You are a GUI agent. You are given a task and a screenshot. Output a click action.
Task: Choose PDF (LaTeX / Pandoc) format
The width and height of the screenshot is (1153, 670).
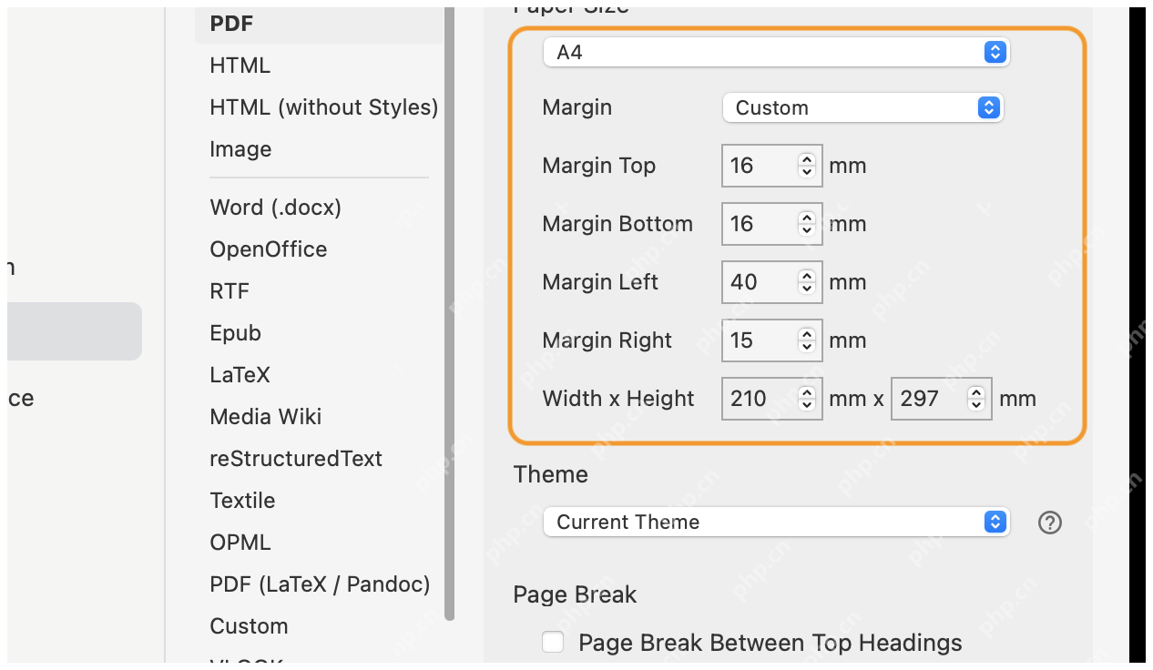(319, 584)
